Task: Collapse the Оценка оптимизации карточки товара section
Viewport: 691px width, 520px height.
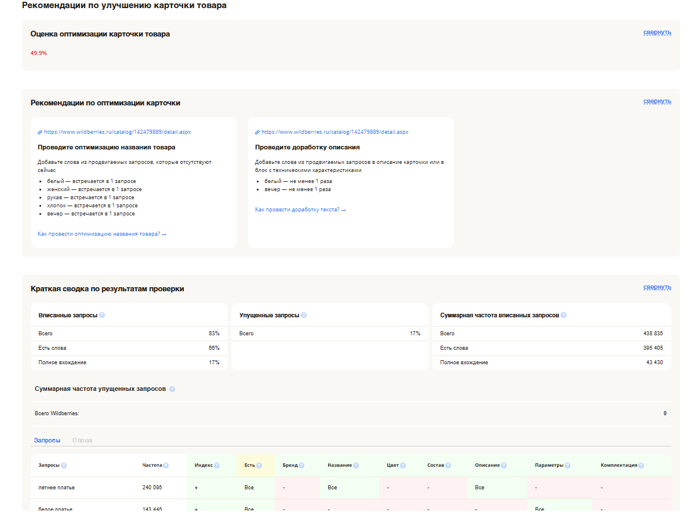Action: pos(657,32)
